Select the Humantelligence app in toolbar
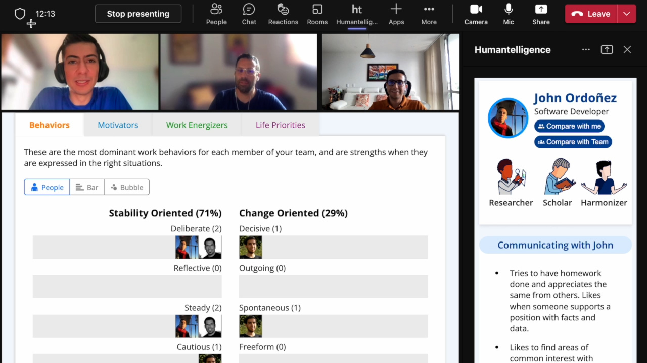 [357, 14]
